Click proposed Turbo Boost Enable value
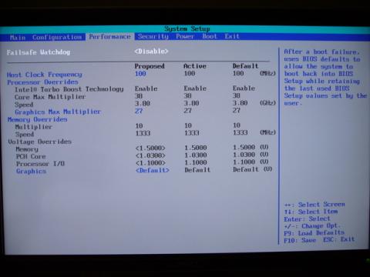Viewport: 370px width, 277px height. tap(146, 88)
